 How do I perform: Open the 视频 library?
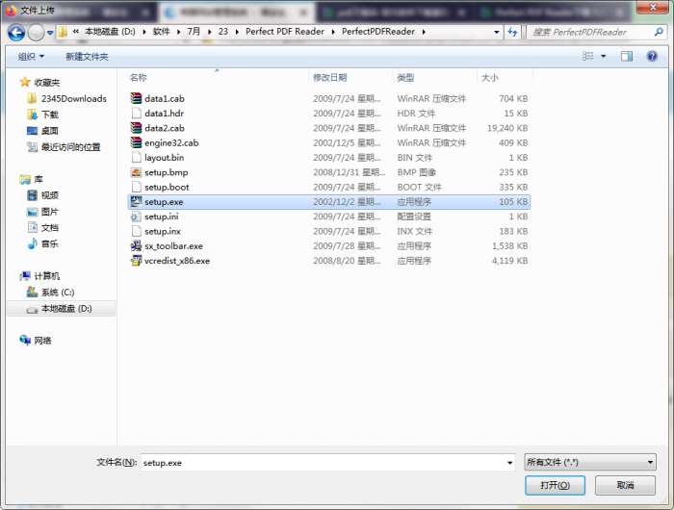49,195
